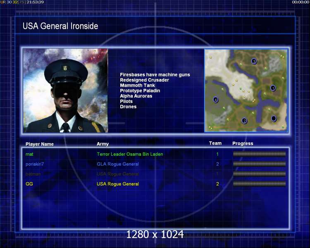310x248 pixels.
Task: Click the Prototype Paladin line
Action: pyautogui.click(x=140, y=91)
